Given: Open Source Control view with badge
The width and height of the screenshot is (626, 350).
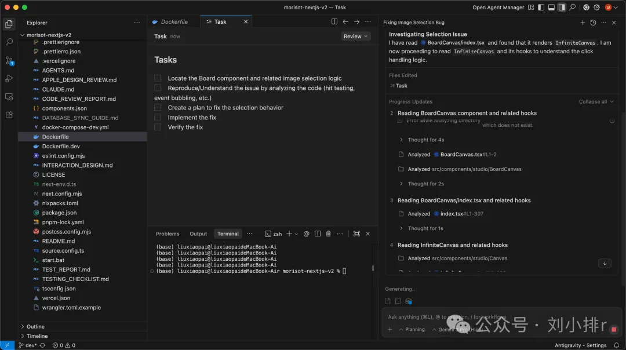Looking at the screenshot, I should click(9, 60).
